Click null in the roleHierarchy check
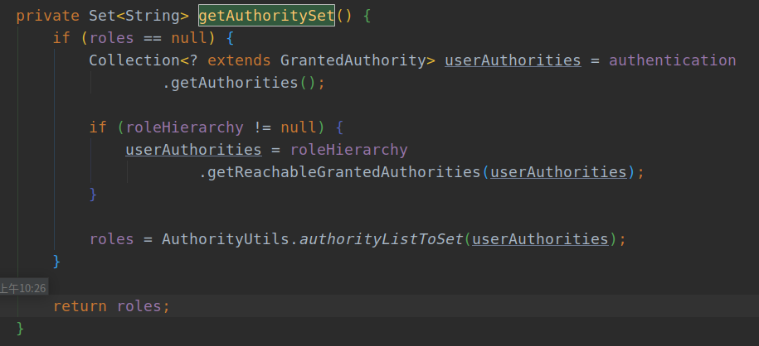Viewport: 759px width, 346px height. point(298,127)
